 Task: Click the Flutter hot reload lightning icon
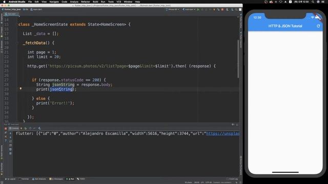tap(214, 9)
